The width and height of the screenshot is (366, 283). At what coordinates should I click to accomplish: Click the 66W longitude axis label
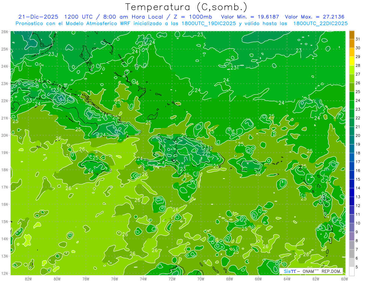[258, 279]
